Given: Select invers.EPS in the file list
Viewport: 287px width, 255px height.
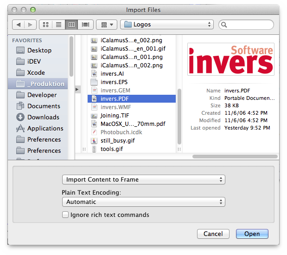Looking at the screenshot, I should point(114,82).
